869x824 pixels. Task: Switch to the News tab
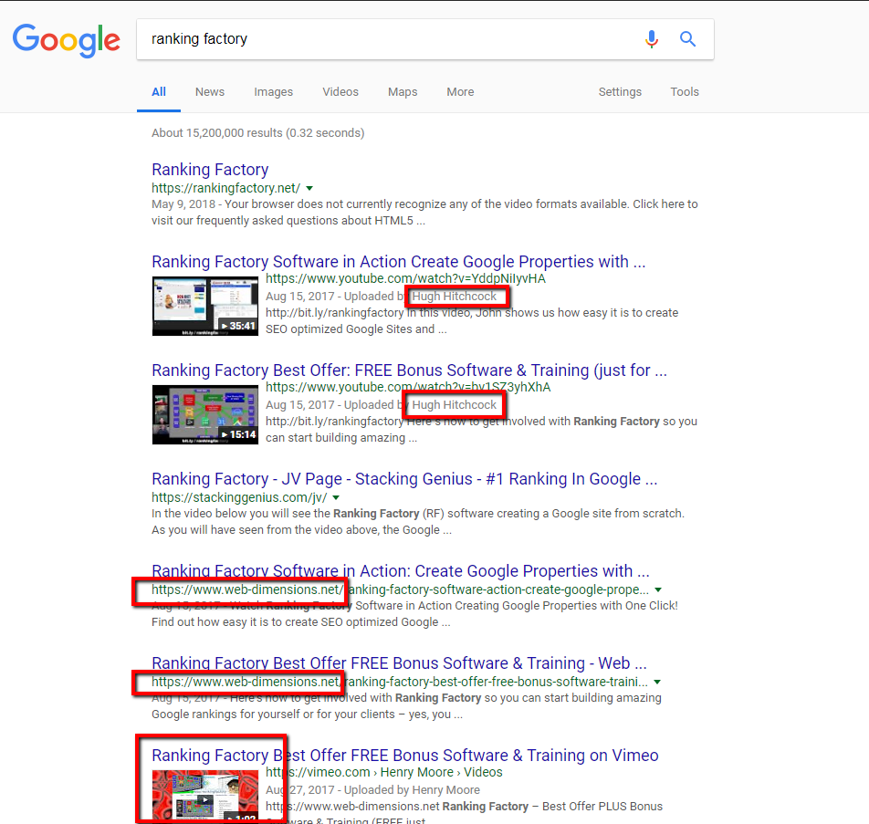[x=210, y=92]
